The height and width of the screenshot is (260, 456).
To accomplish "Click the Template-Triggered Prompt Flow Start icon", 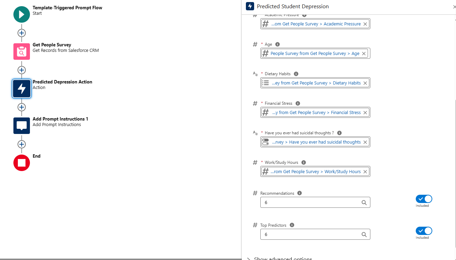I will coord(22,14).
